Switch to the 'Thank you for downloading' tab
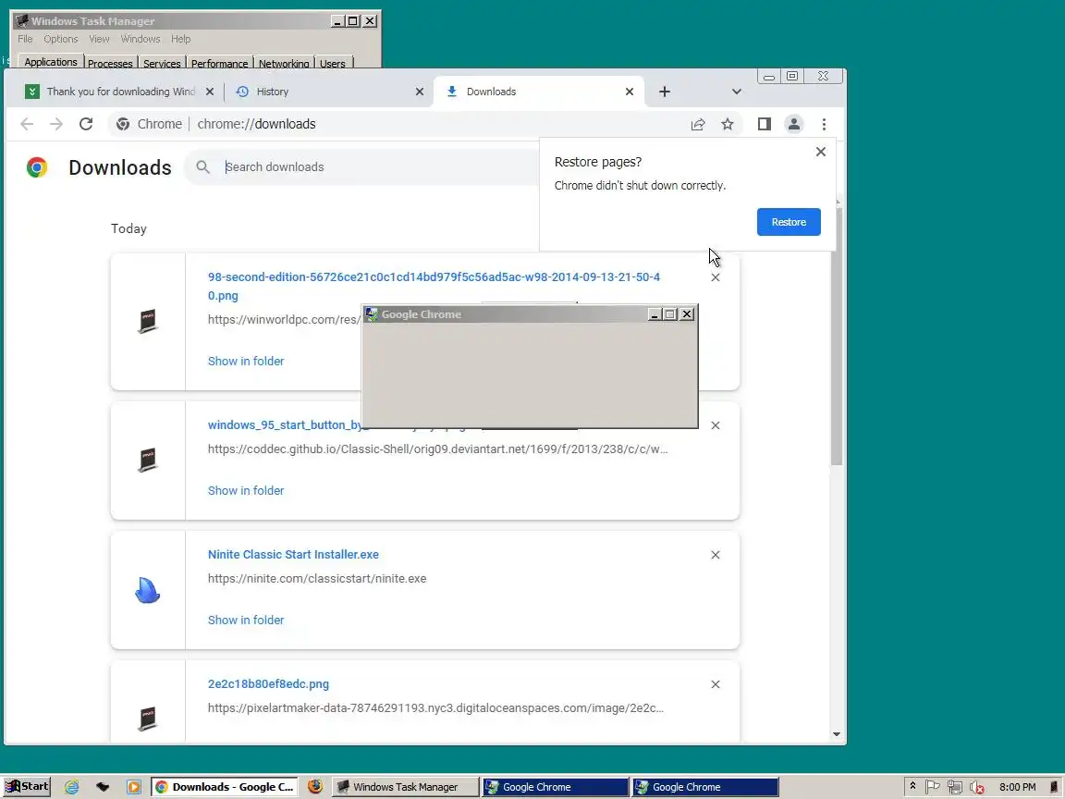The image size is (1065, 799). 120,92
